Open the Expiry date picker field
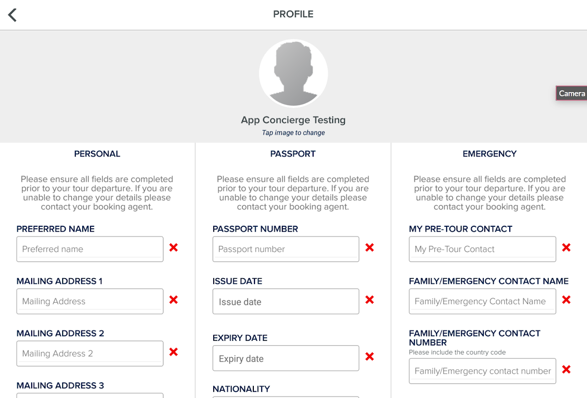Screen dimensions: 587x398 [286, 358]
